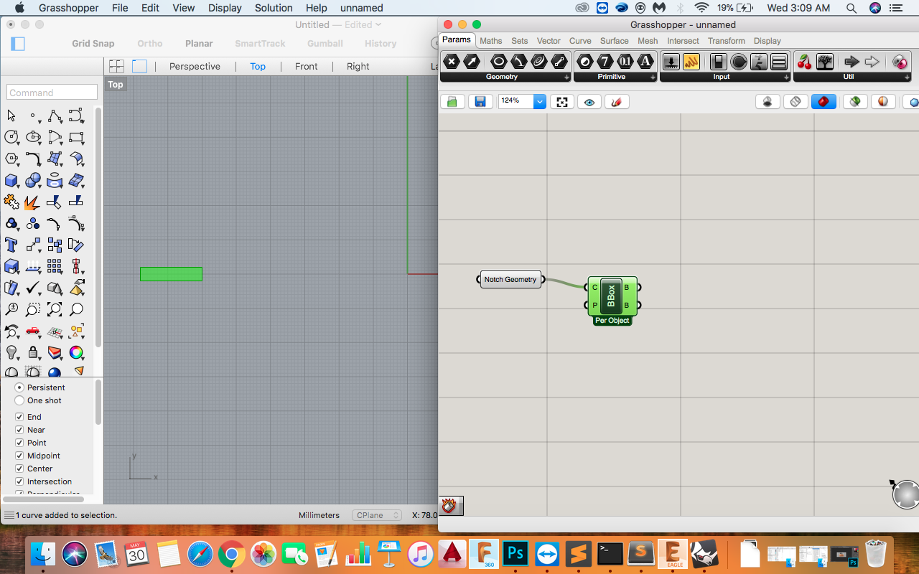919x574 pixels.
Task: Switch to the Maths tab
Action: [x=491, y=41]
